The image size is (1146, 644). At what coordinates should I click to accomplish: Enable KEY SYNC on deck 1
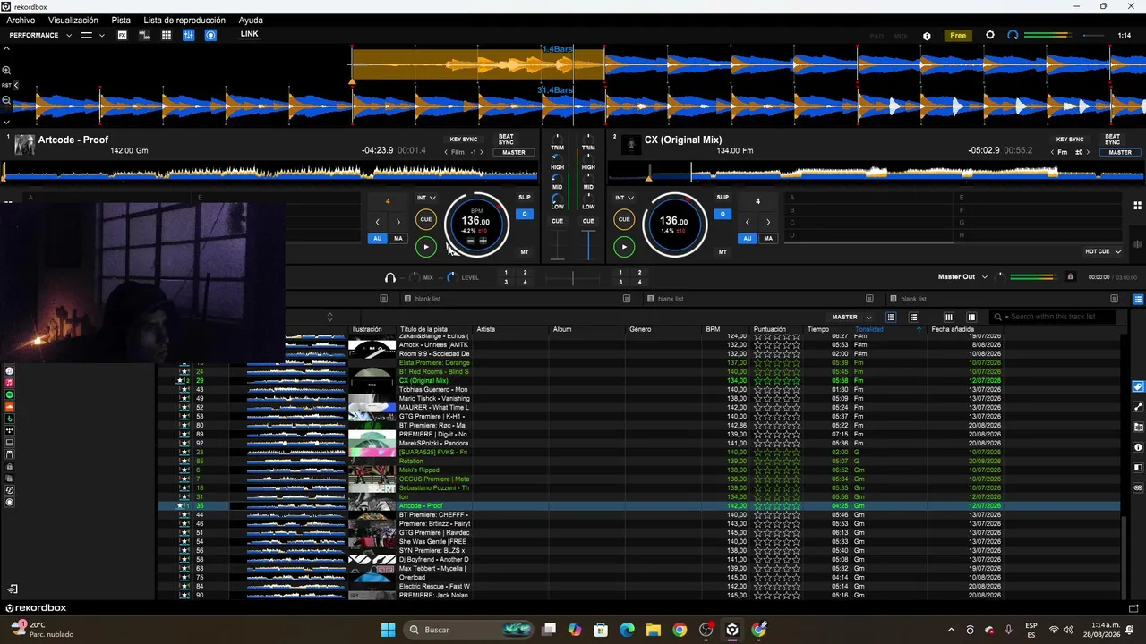464,140
